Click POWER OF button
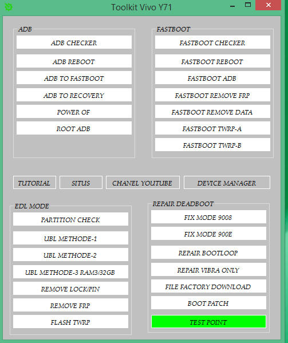This screenshot has width=288, height=343. 74,112
